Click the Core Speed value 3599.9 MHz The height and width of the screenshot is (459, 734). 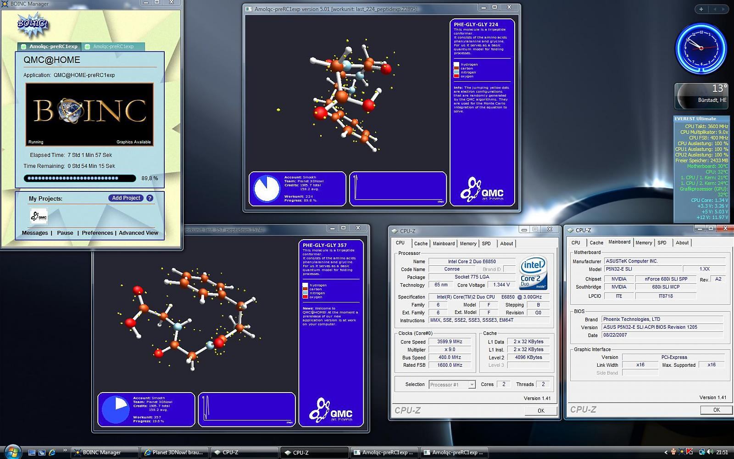[450, 342]
